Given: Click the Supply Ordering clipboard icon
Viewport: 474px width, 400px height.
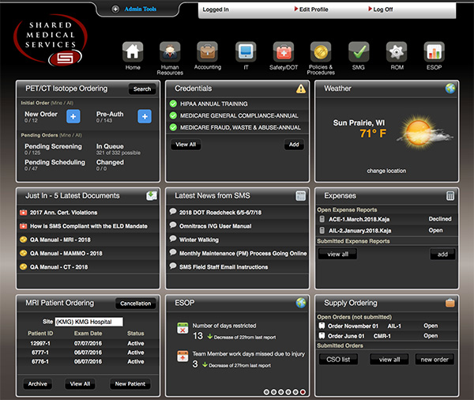Looking at the screenshot, I should coord(450,303).
